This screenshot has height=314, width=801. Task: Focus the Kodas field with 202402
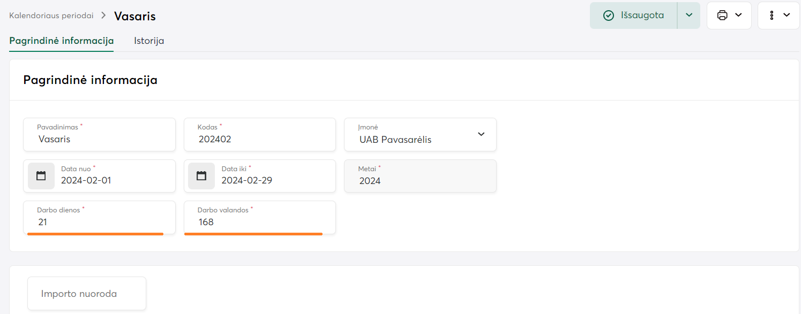point(260,139)
